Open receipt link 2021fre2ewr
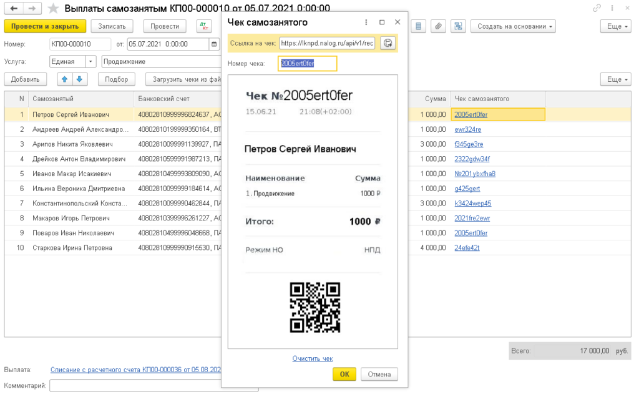The width and height of the screenshot is (639, 394). [x=472, y=218]
